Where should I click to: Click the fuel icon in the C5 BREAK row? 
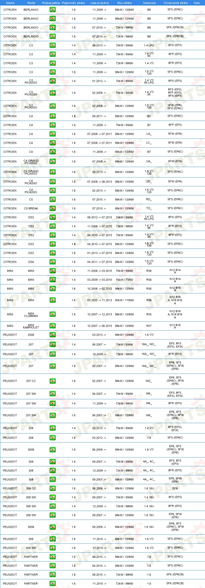(x=52, y=208)
